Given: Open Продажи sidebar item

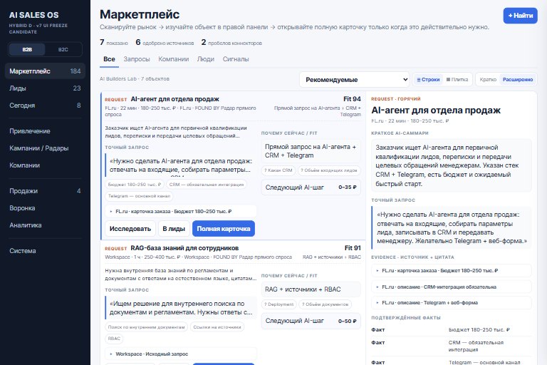Looking at the screenshot, I should tap(45, 191).
